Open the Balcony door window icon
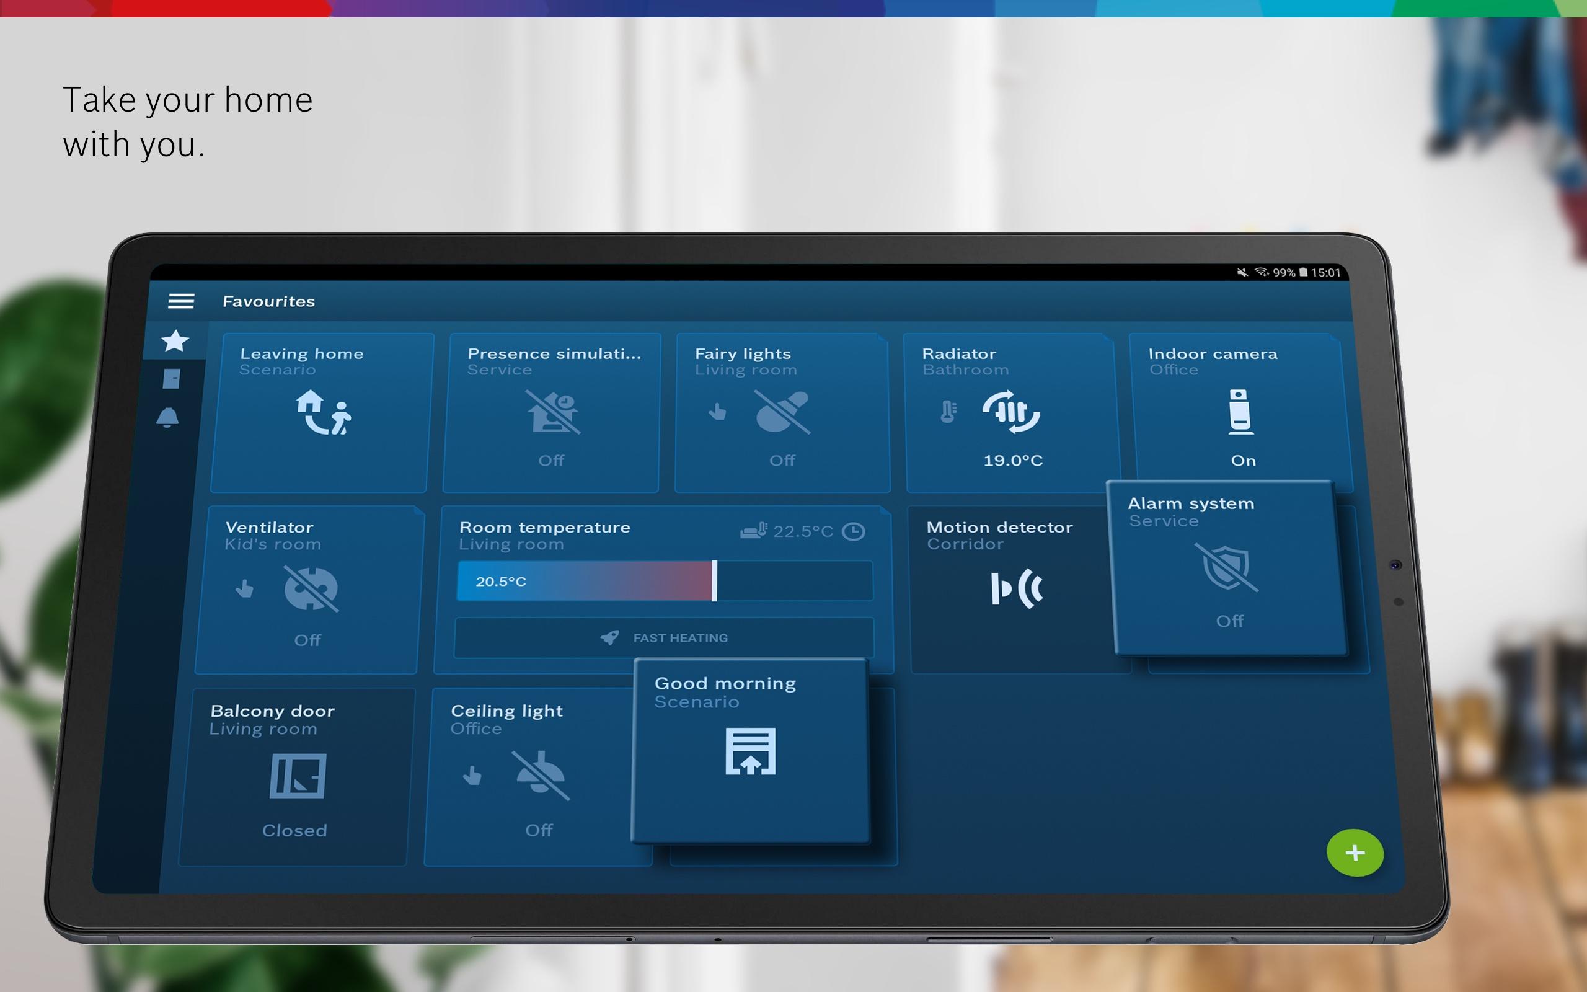 pyautogui.click(x=298, y=776)
